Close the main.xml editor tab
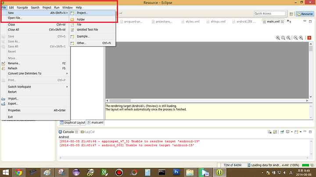The height and width of the screenshot is (177, 316). 282,21
